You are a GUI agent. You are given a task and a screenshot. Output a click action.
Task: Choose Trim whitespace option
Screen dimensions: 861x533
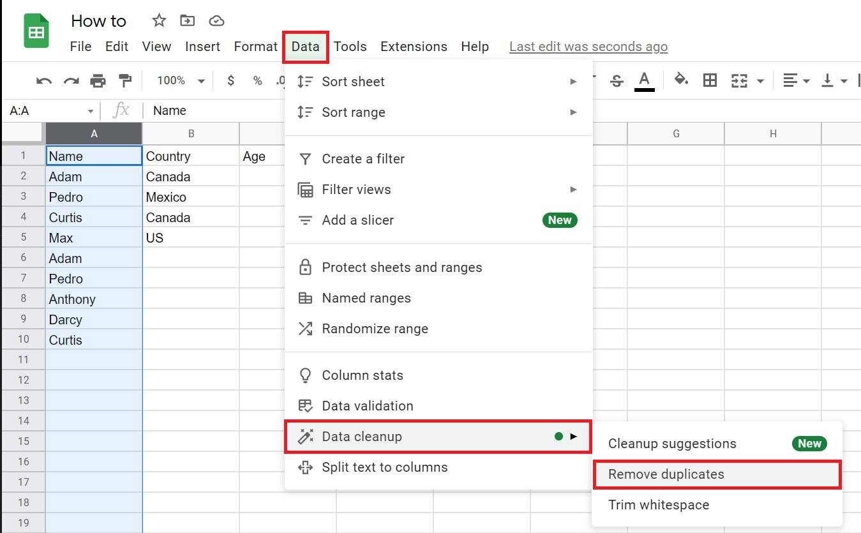click(x=658, y=504)
